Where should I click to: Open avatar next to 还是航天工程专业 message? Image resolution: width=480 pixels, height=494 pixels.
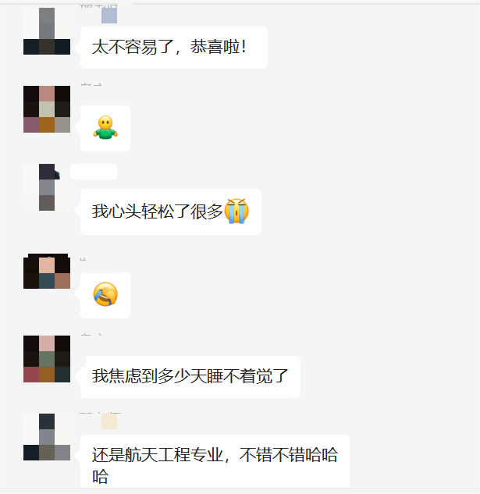[47, 437]
